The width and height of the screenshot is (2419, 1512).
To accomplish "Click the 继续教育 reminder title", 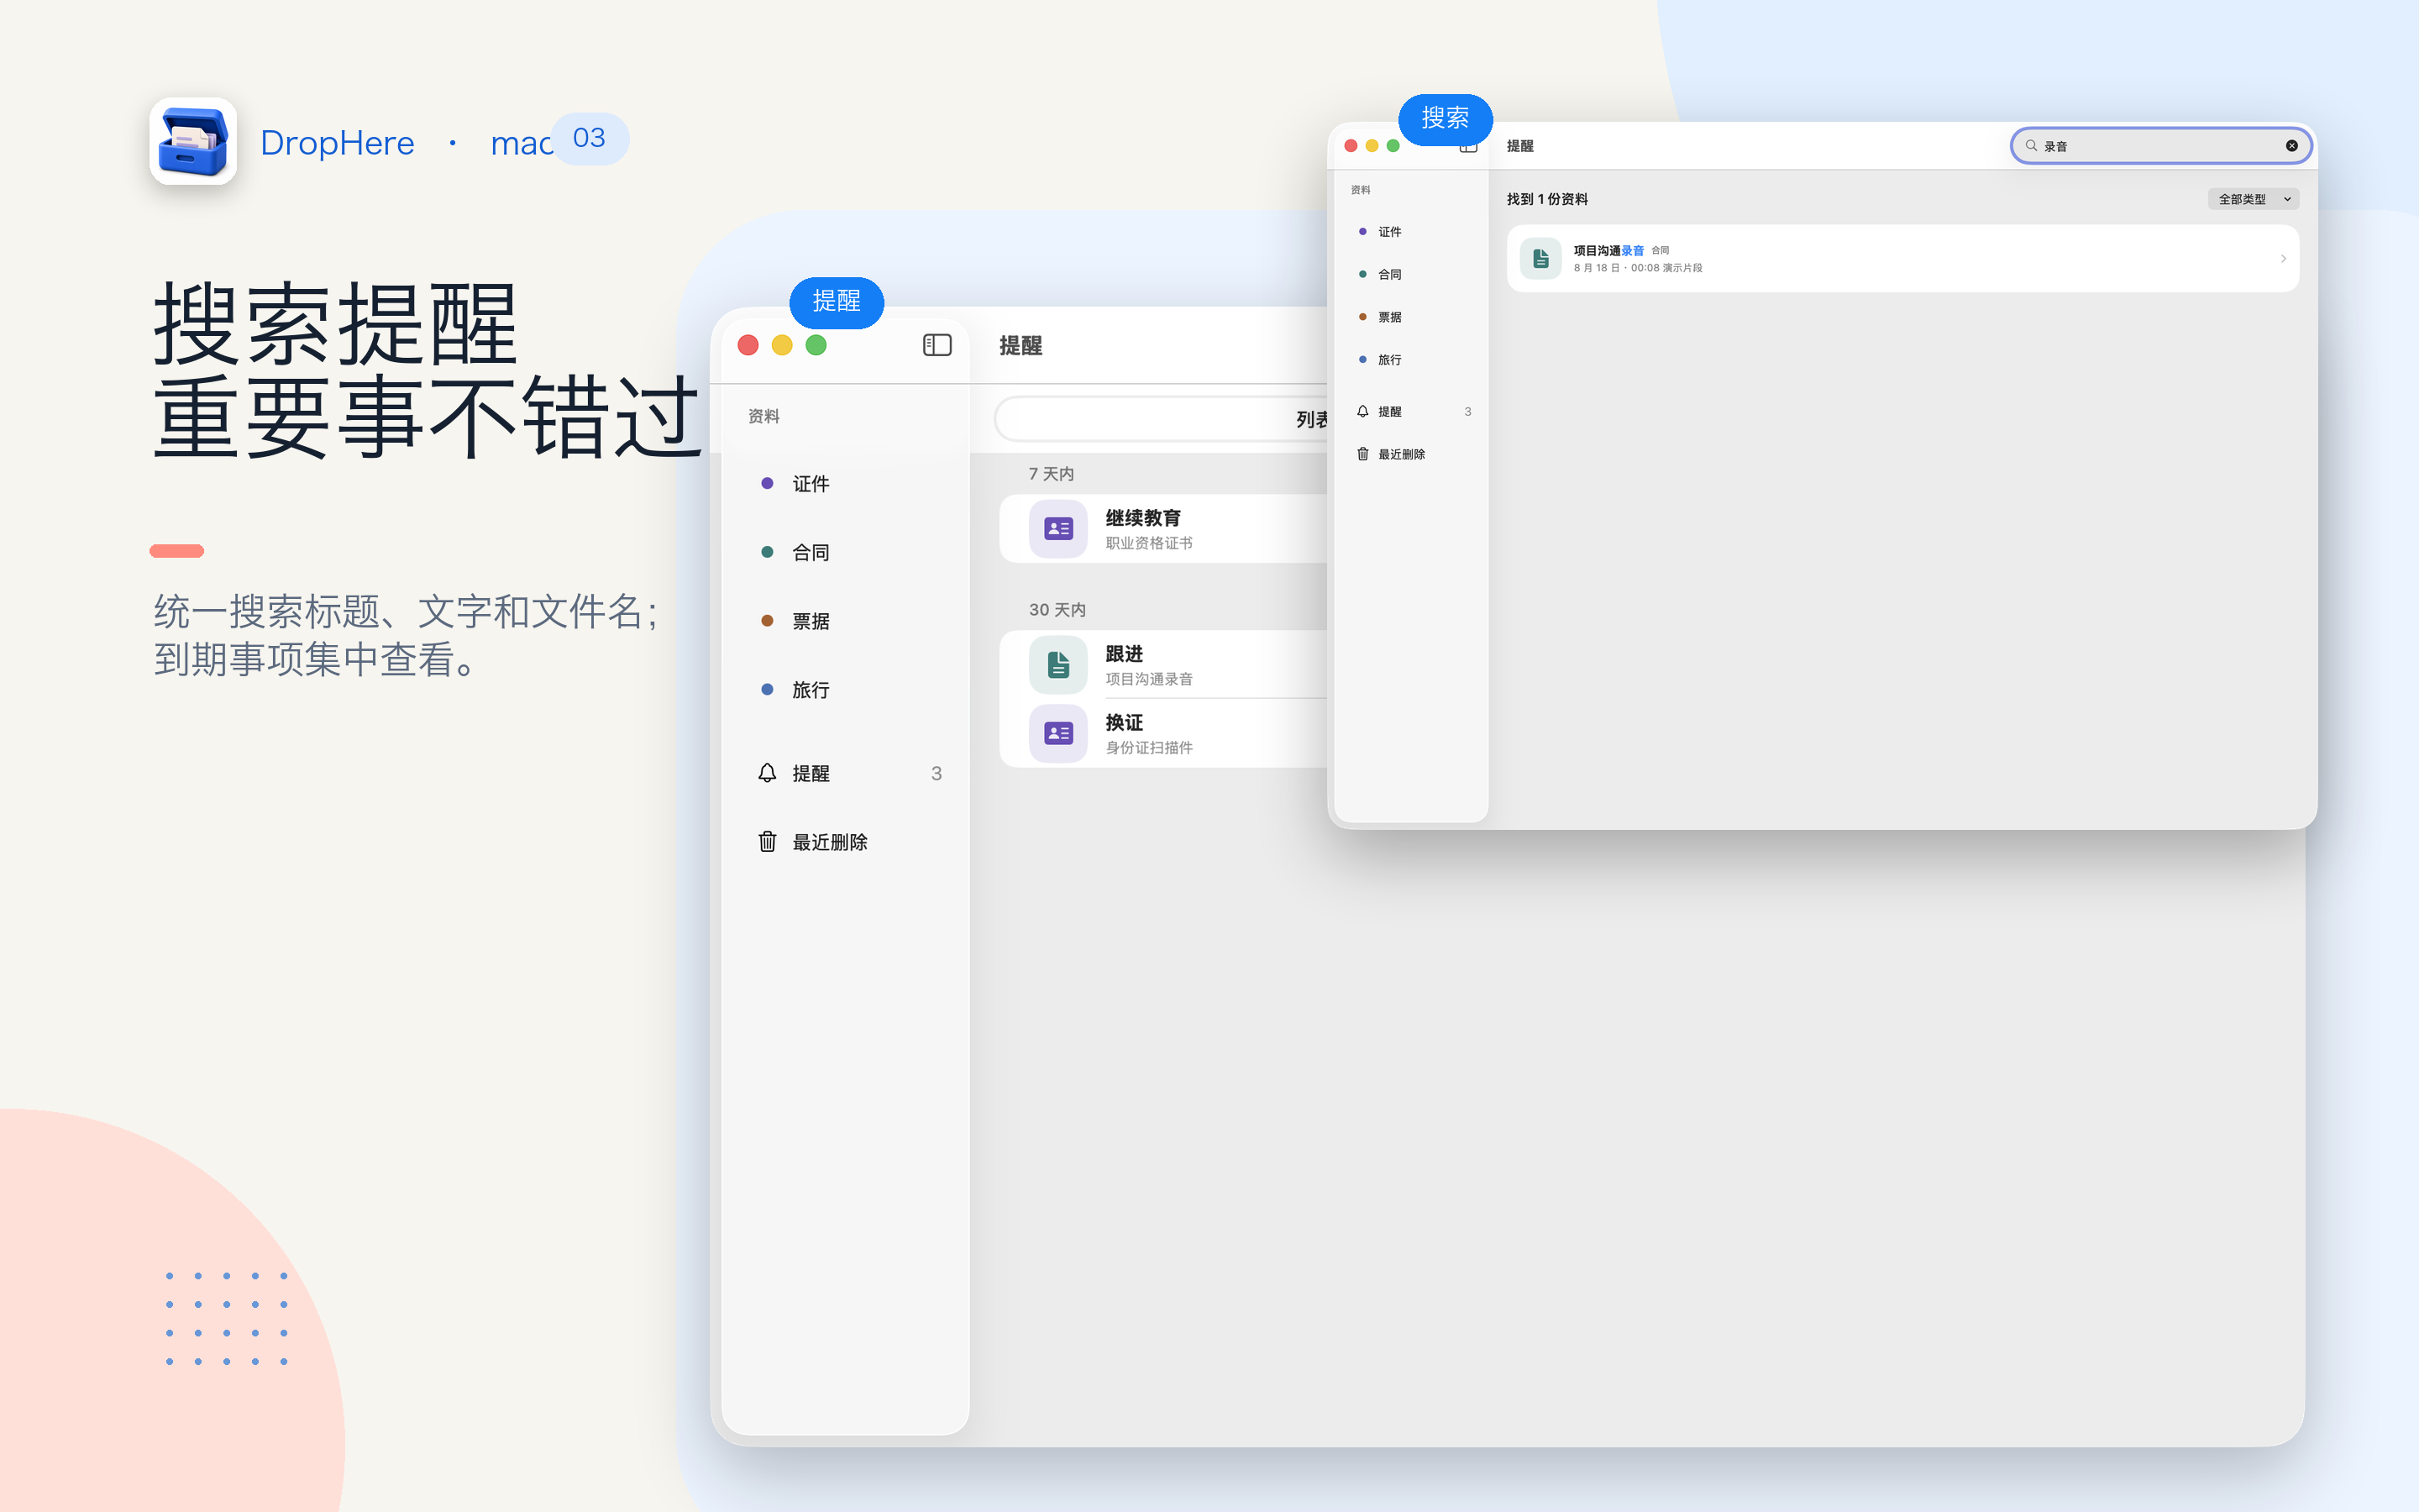I will pyautogui.click(x=1142, y=518).
